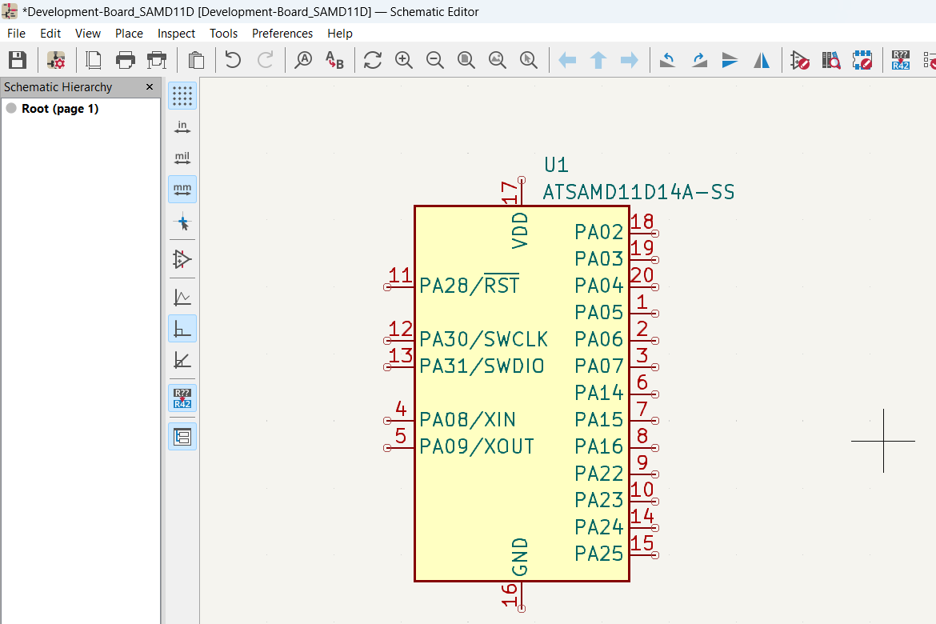Click the Schematic Setup gear icon
936x624 pixels.
54,60
